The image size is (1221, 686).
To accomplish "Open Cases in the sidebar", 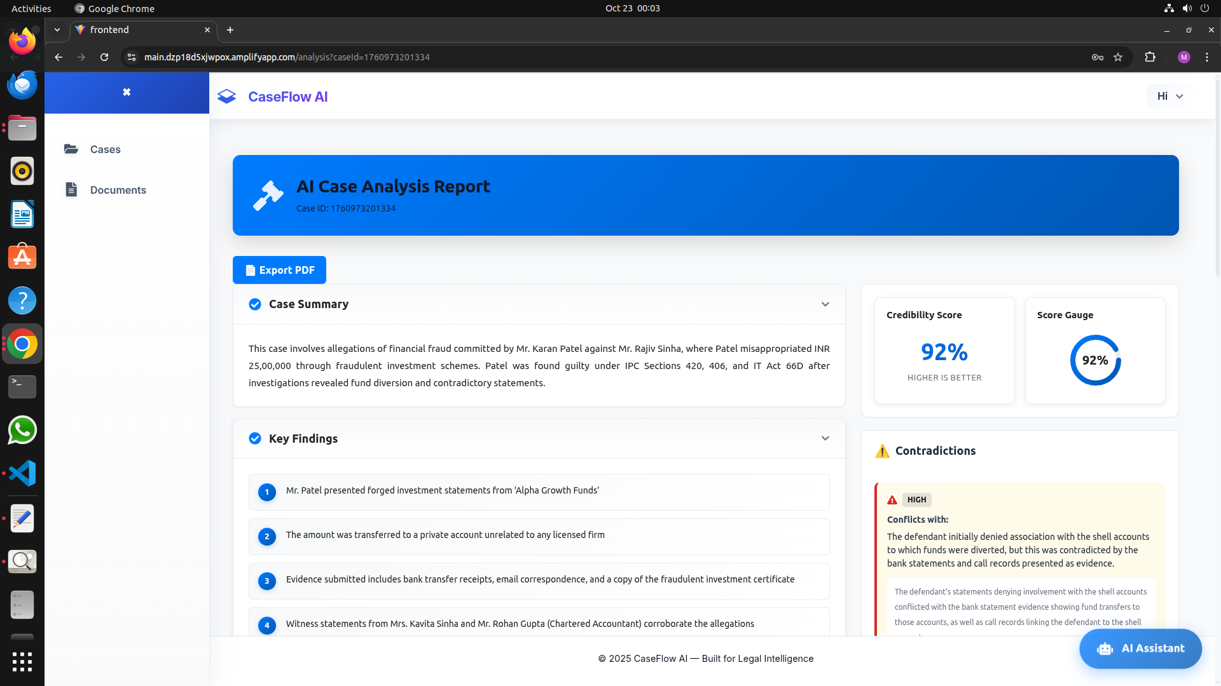I will click(x=105, y=149).
